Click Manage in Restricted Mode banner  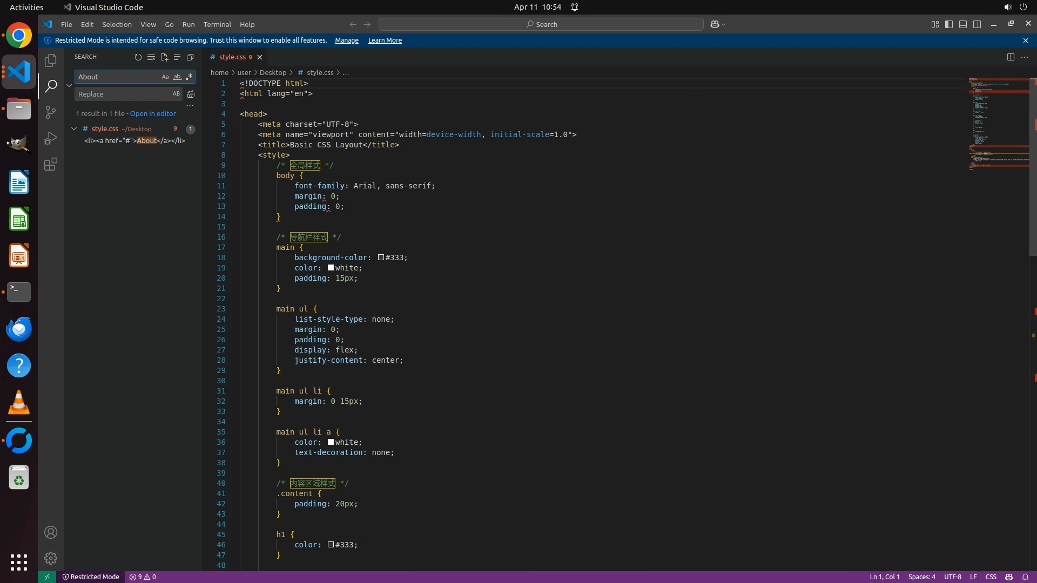[x=346, y=40]
